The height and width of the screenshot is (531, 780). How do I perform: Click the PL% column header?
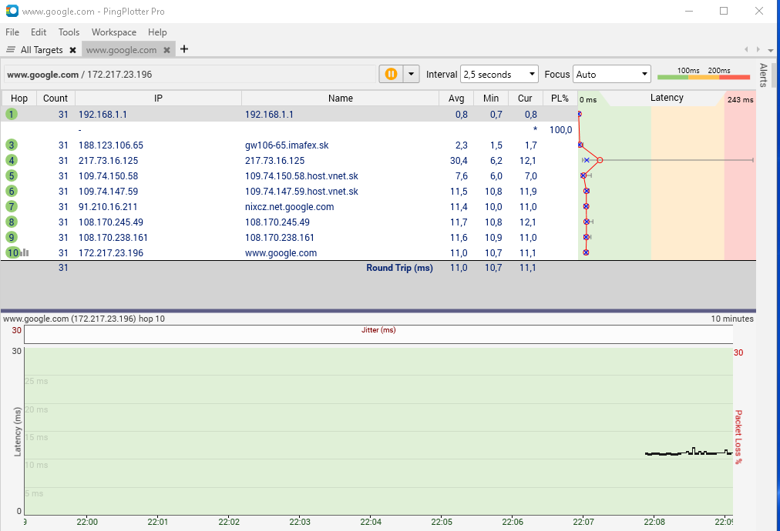560,99
